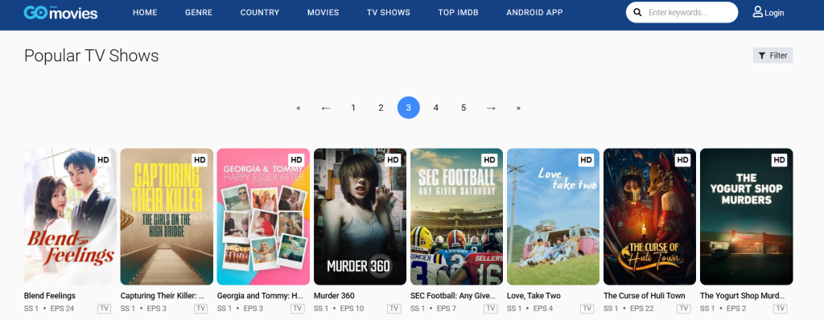The image size is (824, 320).
Task: Click the HD badge on Curse of Huli Town
Action: point(682,160)
